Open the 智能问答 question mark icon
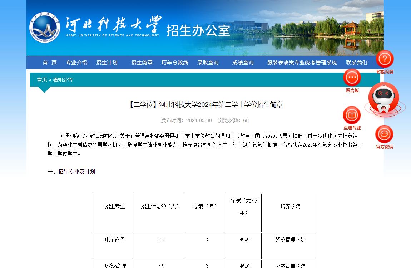411x268 pixels. (x=385, y=59)
